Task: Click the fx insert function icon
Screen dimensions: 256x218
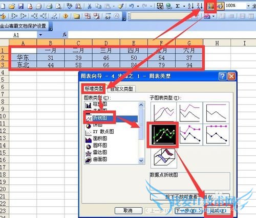Action: [65, 35]
